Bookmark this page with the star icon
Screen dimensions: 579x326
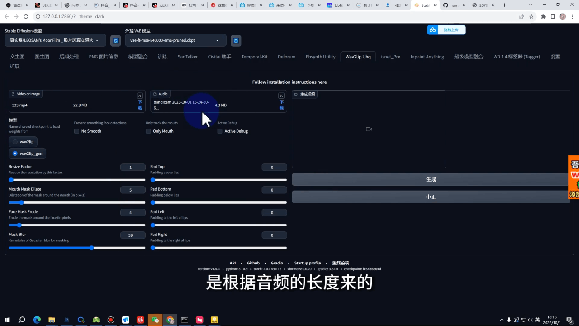[532, 16]
